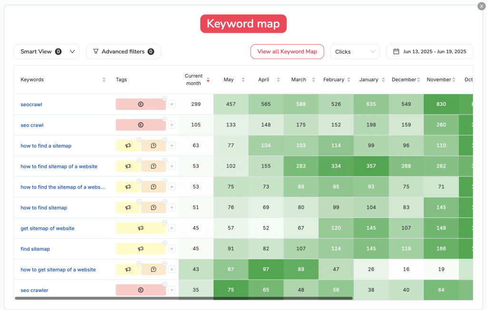Click the funnel icon on Advanced filters

pyautogui.click(x=97, y=51)
